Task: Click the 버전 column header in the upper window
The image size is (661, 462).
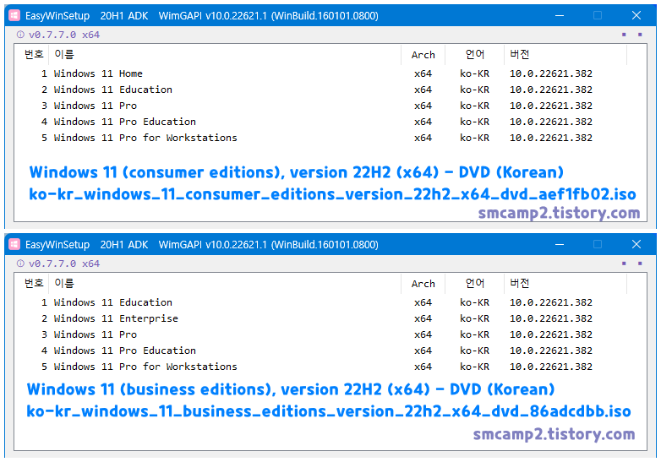Action: pyautogui.click(x=565, y=54)
